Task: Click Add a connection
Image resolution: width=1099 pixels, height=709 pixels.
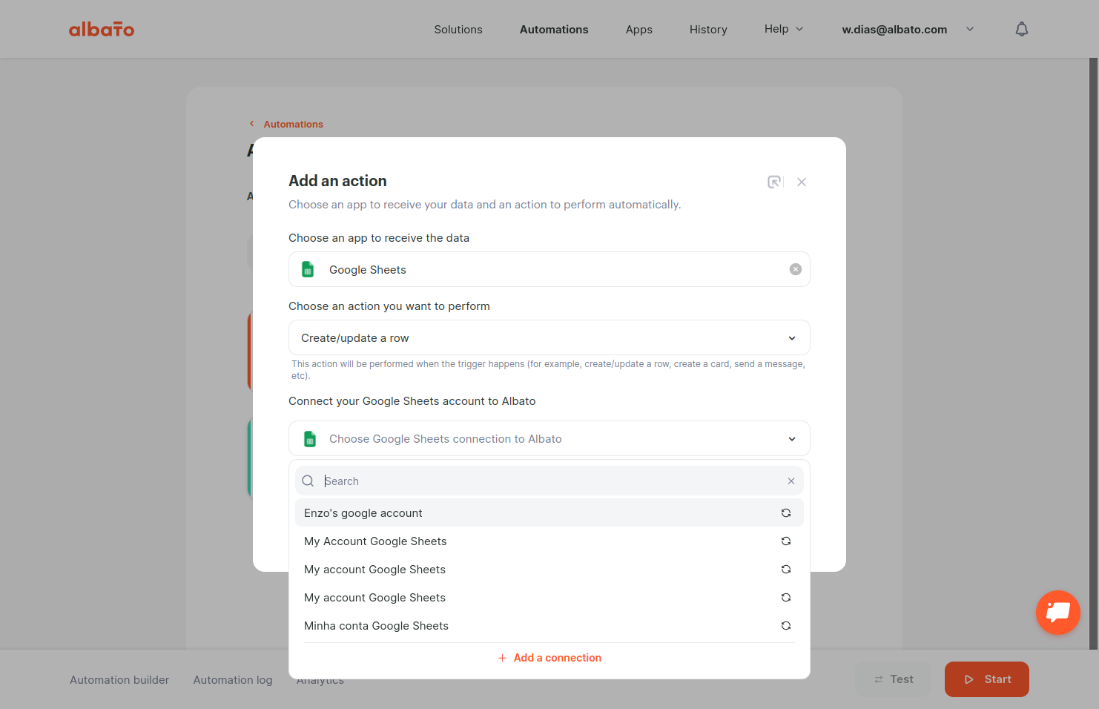Action: click(x=549, y=658)
